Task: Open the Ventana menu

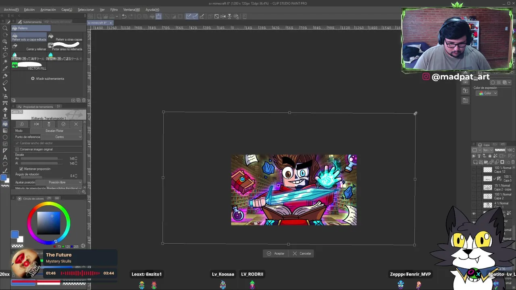Action: 131,10
